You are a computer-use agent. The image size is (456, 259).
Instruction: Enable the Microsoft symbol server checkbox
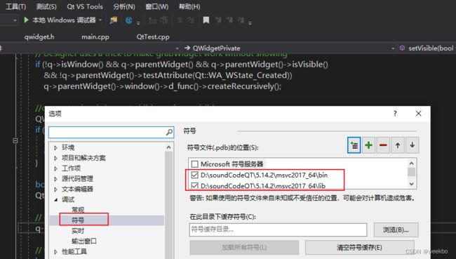pos(194,164)
